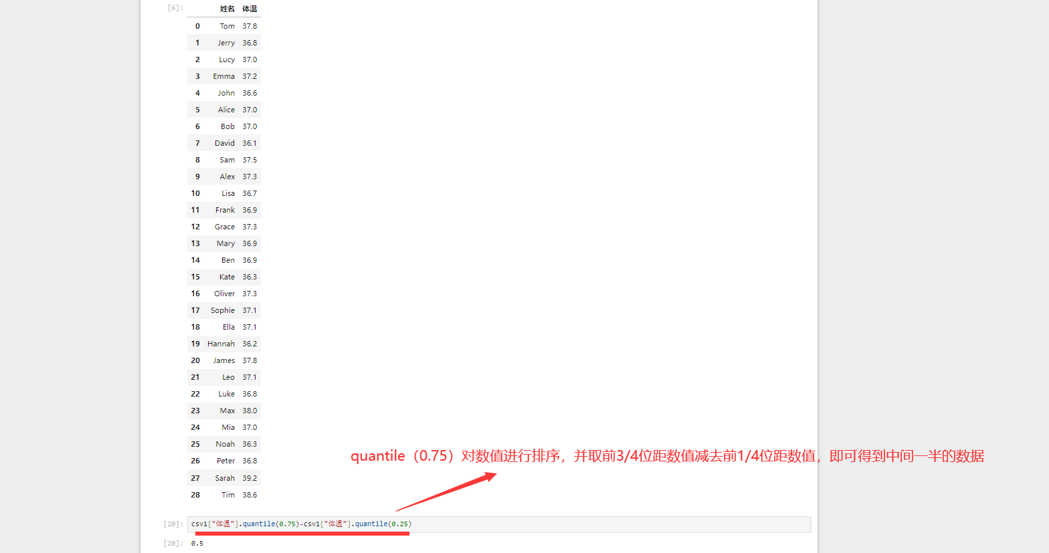The width and height of the screenshot is (1049, 553).
Task: Select Jerry in the table
Action: coord(226,43)
